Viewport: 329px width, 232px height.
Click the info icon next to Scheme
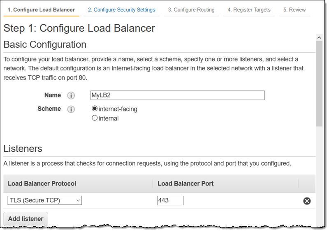coord(71,109)
